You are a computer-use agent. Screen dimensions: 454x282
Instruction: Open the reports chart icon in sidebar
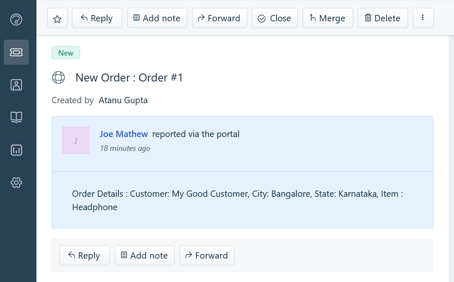point(16,150)
